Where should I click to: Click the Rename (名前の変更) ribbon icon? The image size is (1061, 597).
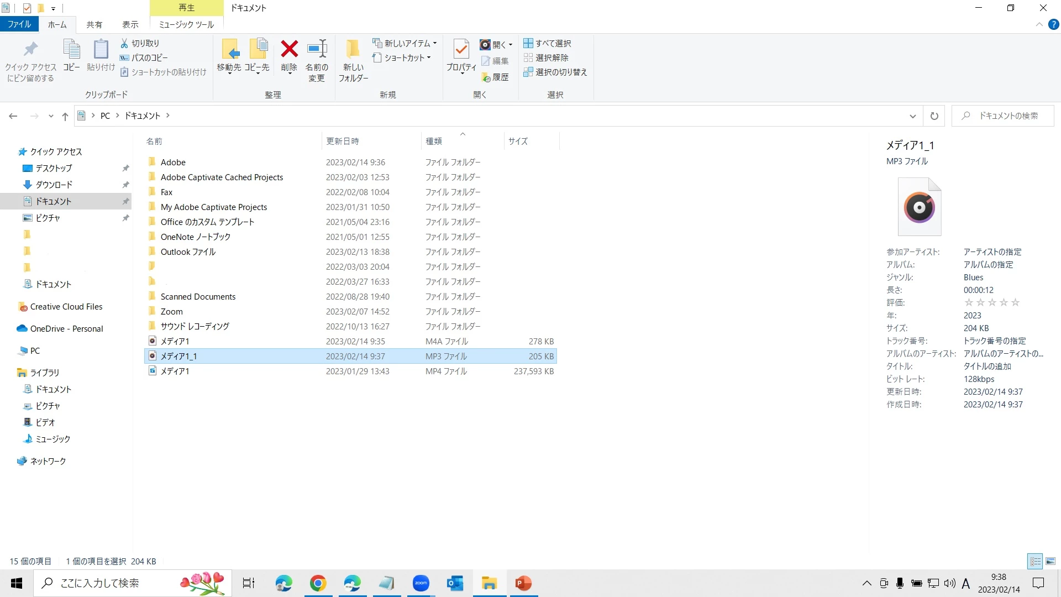(x=317, y=50)
